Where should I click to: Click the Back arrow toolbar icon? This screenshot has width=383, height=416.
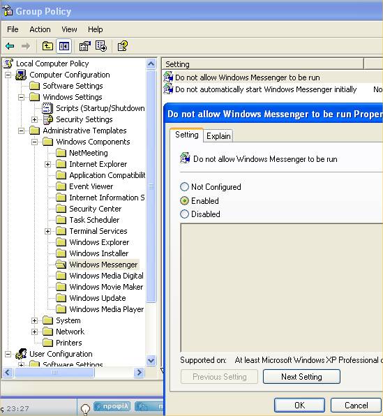tap(10, 46)
